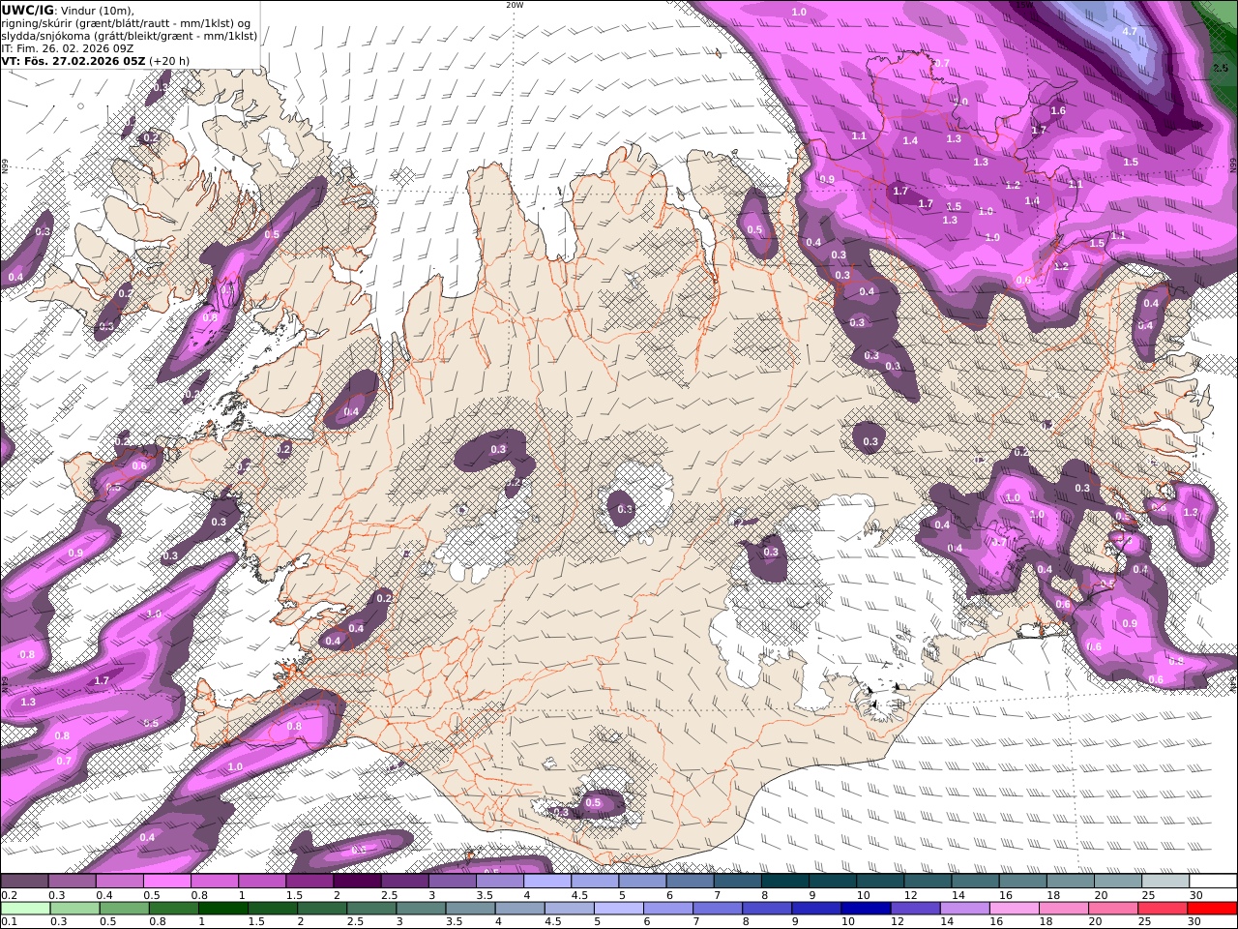Click the top-row legend swatch between 0.2 and 0.3
Viewport: 1238px width, 929px height.
coord(24,882)
